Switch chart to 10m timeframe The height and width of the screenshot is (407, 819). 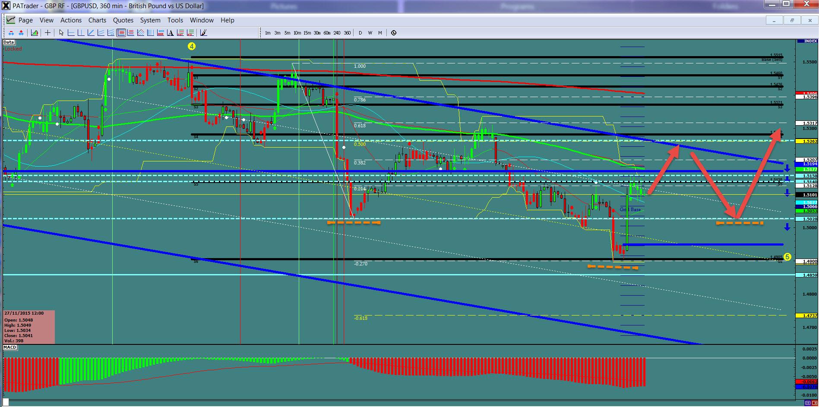[297, 33]
